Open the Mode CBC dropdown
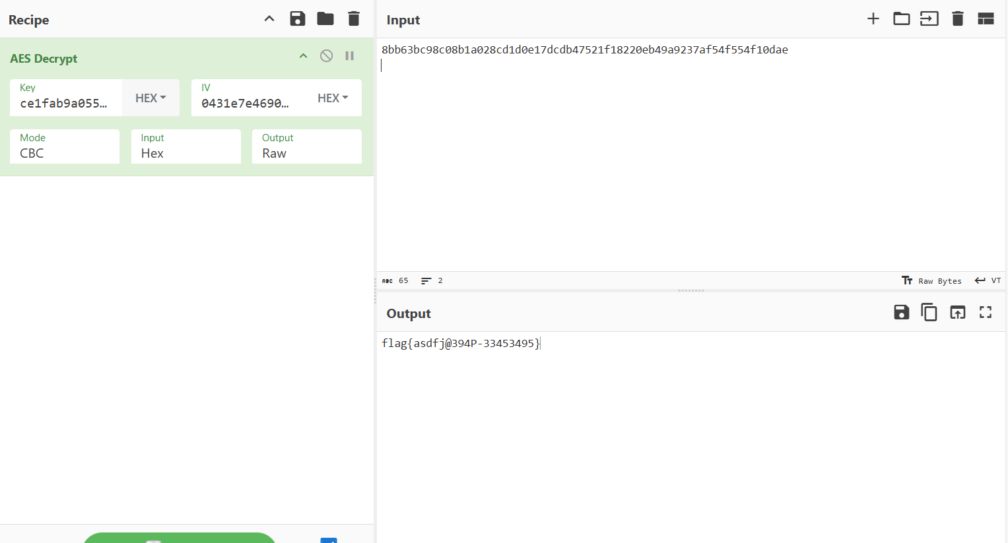Viewport: 1008px width, 543px height. pyautogui.click(x=65, y=146)
